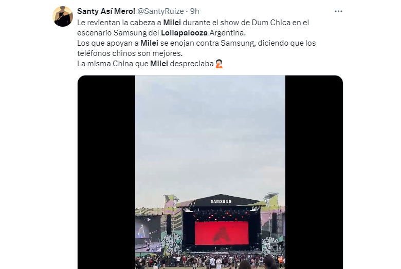This screenshot has height=269, width=401.
Task: Click the black left margin of the video
Action: (x=106, y=172)
